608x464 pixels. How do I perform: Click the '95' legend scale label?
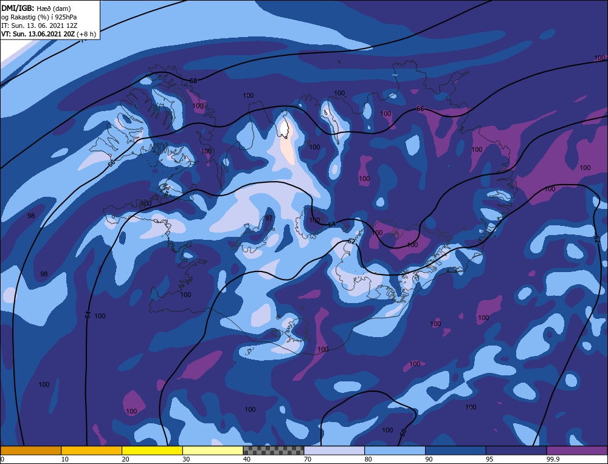point(489,459)
